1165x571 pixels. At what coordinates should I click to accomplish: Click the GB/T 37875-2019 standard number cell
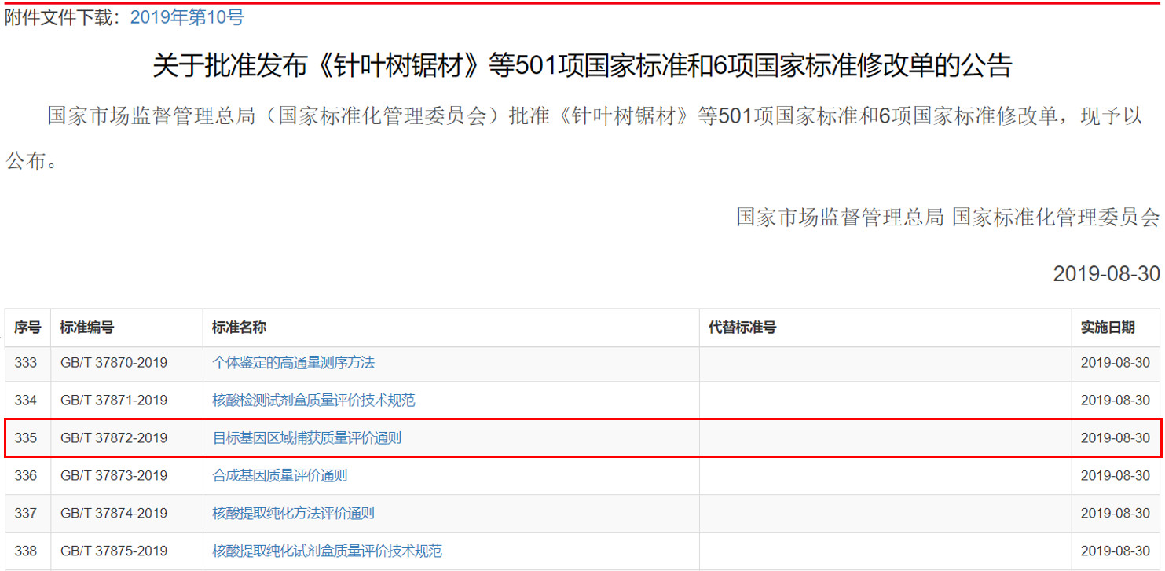click(x=114, y=551)
